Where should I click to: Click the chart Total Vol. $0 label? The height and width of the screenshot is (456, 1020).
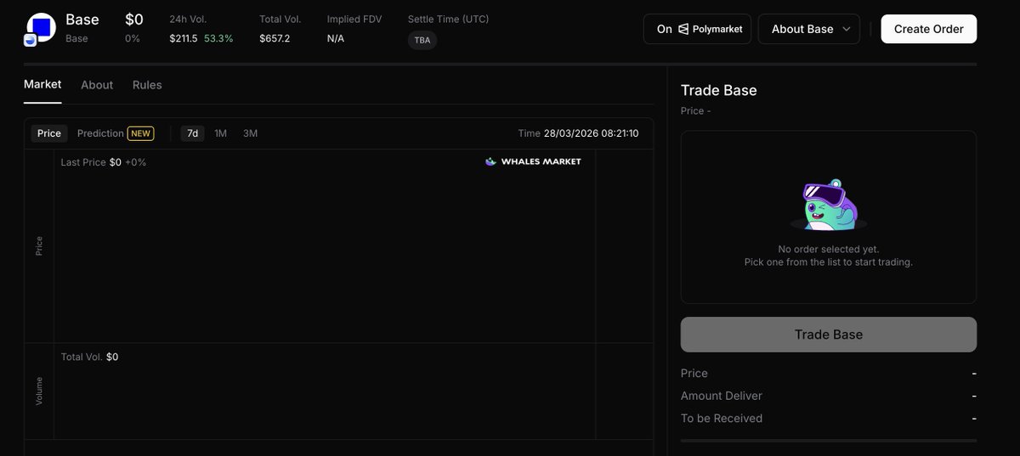pyautogui.click(x=89, y=357)
